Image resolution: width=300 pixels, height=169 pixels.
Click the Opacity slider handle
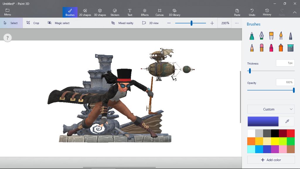click(x=294, y=90)
